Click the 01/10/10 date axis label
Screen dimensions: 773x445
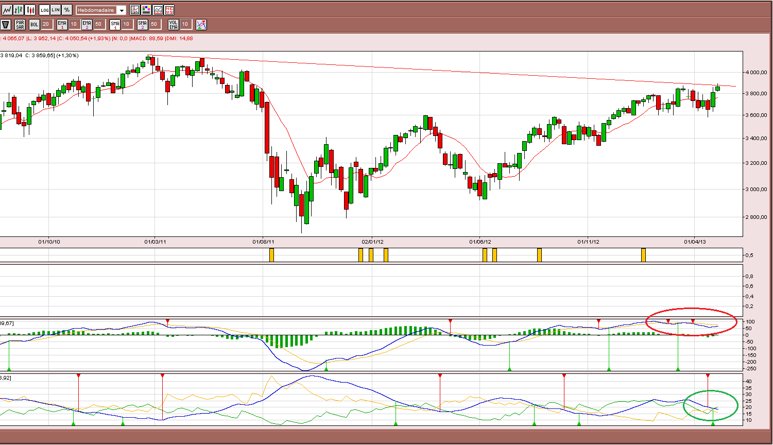click(x=49, y=242)
